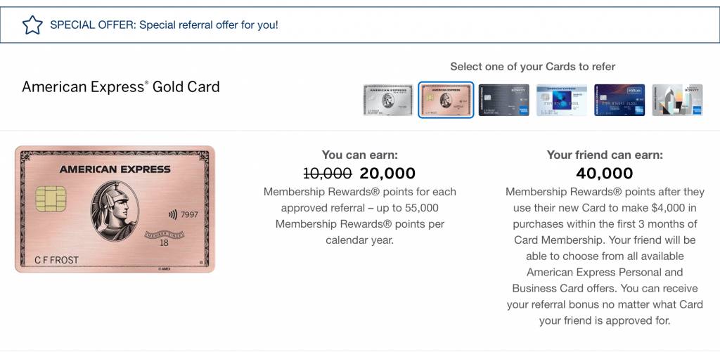Select the Business Platinum card thumbnail

(388, 100)
